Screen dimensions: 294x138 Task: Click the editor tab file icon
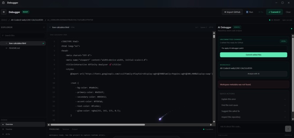tap(50, 27)
